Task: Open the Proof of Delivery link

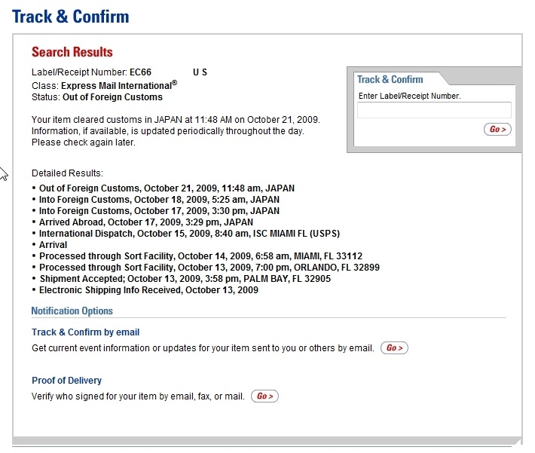Action: 66,381
